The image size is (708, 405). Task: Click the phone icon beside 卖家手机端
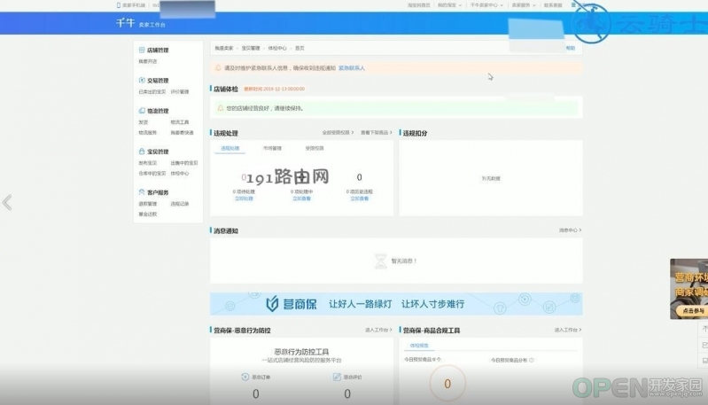[119, 5]
